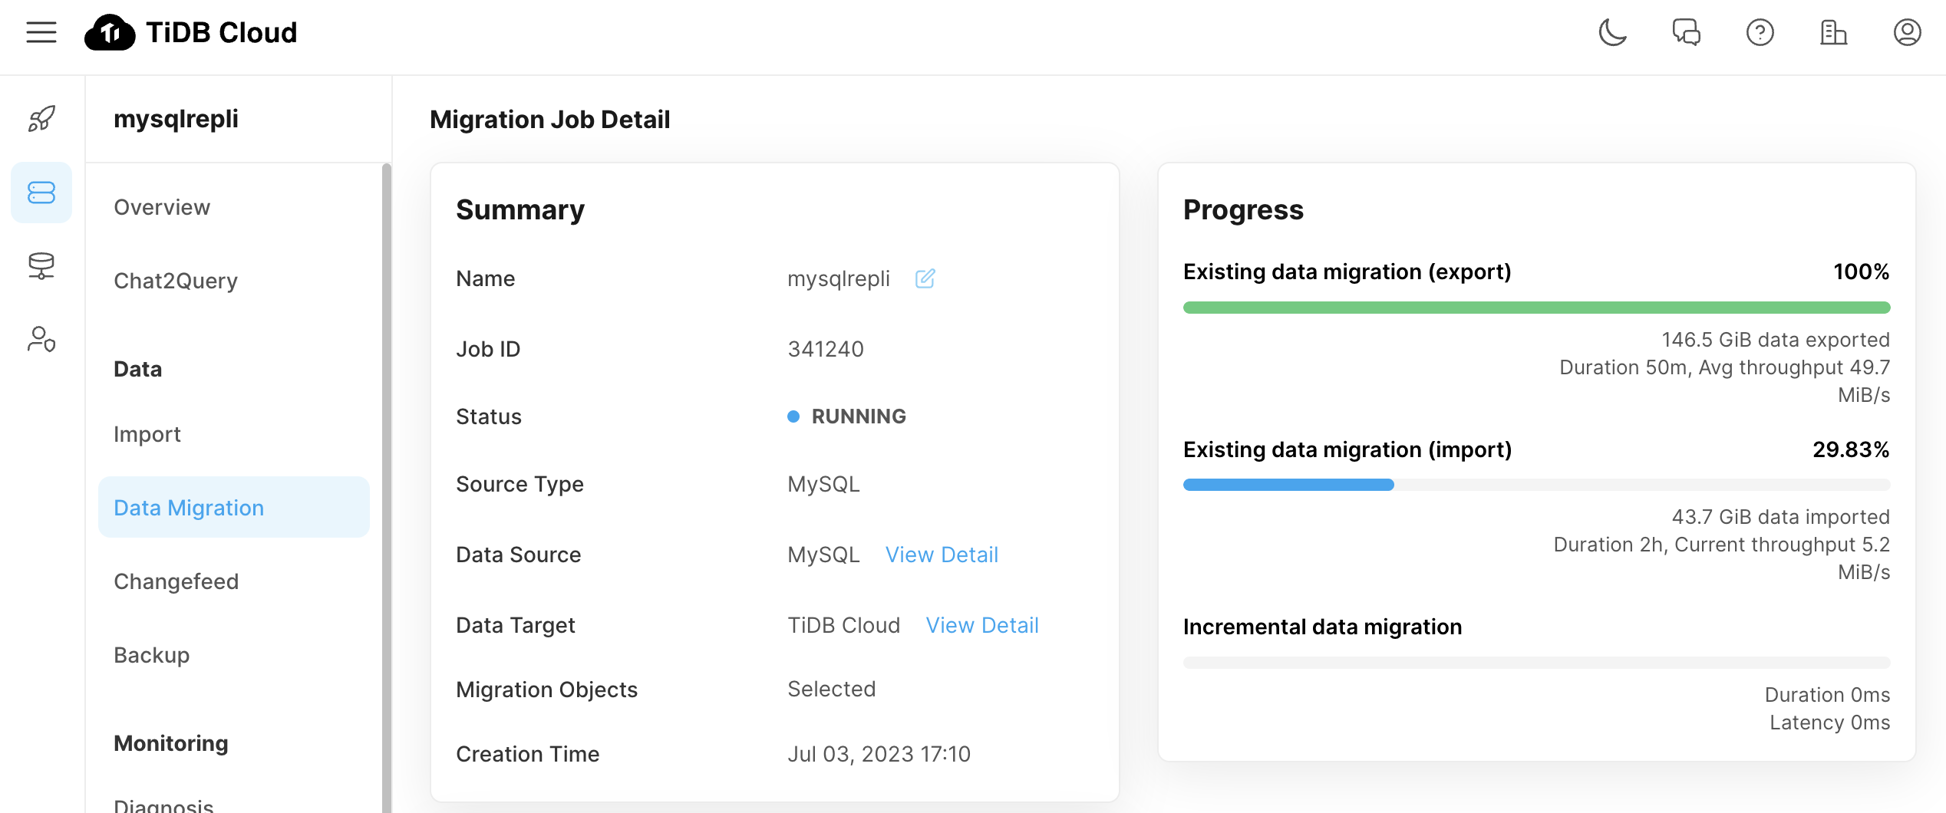Viewport: 1946px width, 813px height.
Task: Edit the migration job name pencil icon
Action: pos(925,278)
